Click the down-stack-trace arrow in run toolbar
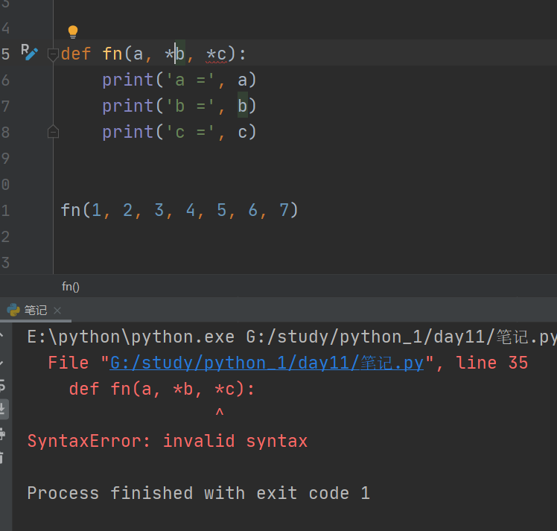This screenshot has height=531, width=557. (x=1, y=362)
